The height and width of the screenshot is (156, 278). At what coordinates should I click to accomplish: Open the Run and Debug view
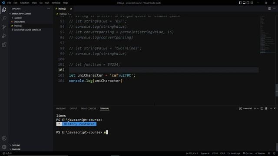pyautogui.click(x=4, y=36)
